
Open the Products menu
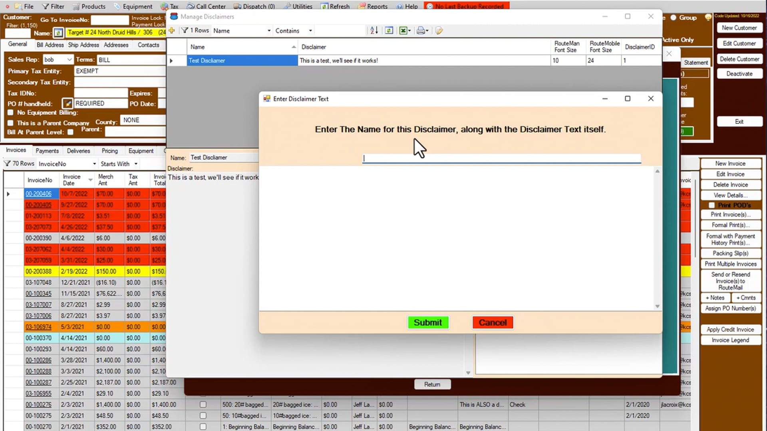89,6
